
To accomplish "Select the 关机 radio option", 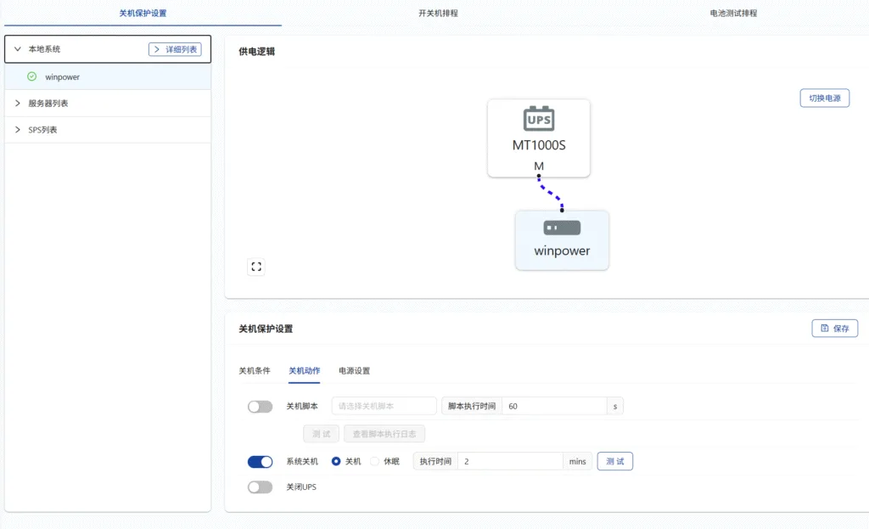I will (336, 462).
